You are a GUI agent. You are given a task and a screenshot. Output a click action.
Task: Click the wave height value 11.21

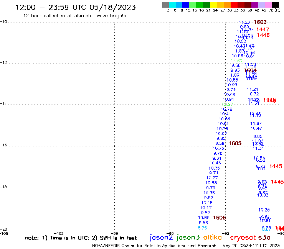click(x=253, y=89)
